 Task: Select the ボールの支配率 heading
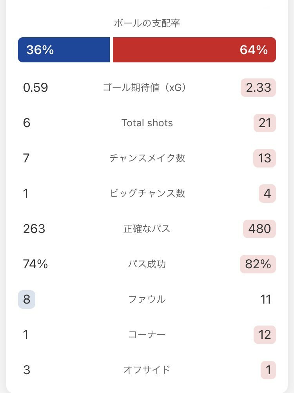(x=147, y=23)
